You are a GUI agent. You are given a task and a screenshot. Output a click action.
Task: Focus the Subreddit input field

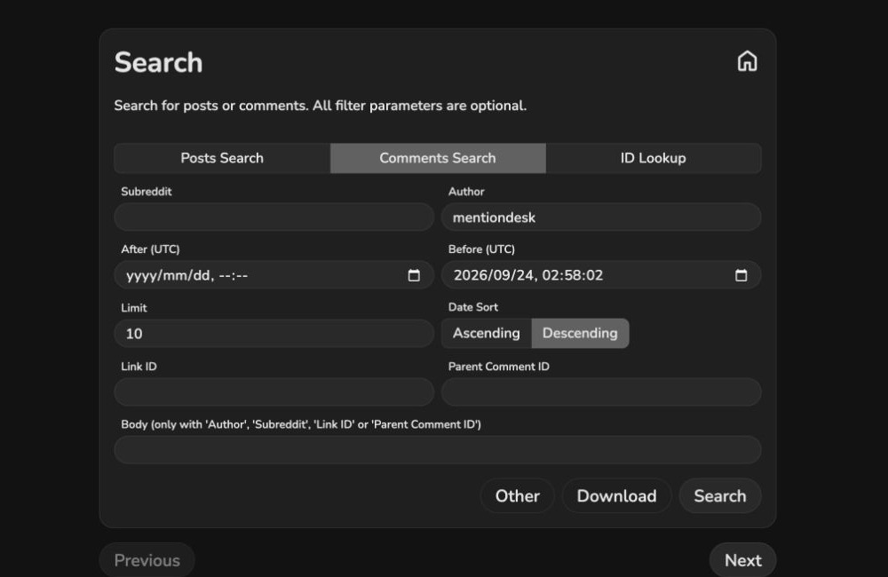pyautogui.click(x=274, y=217)
